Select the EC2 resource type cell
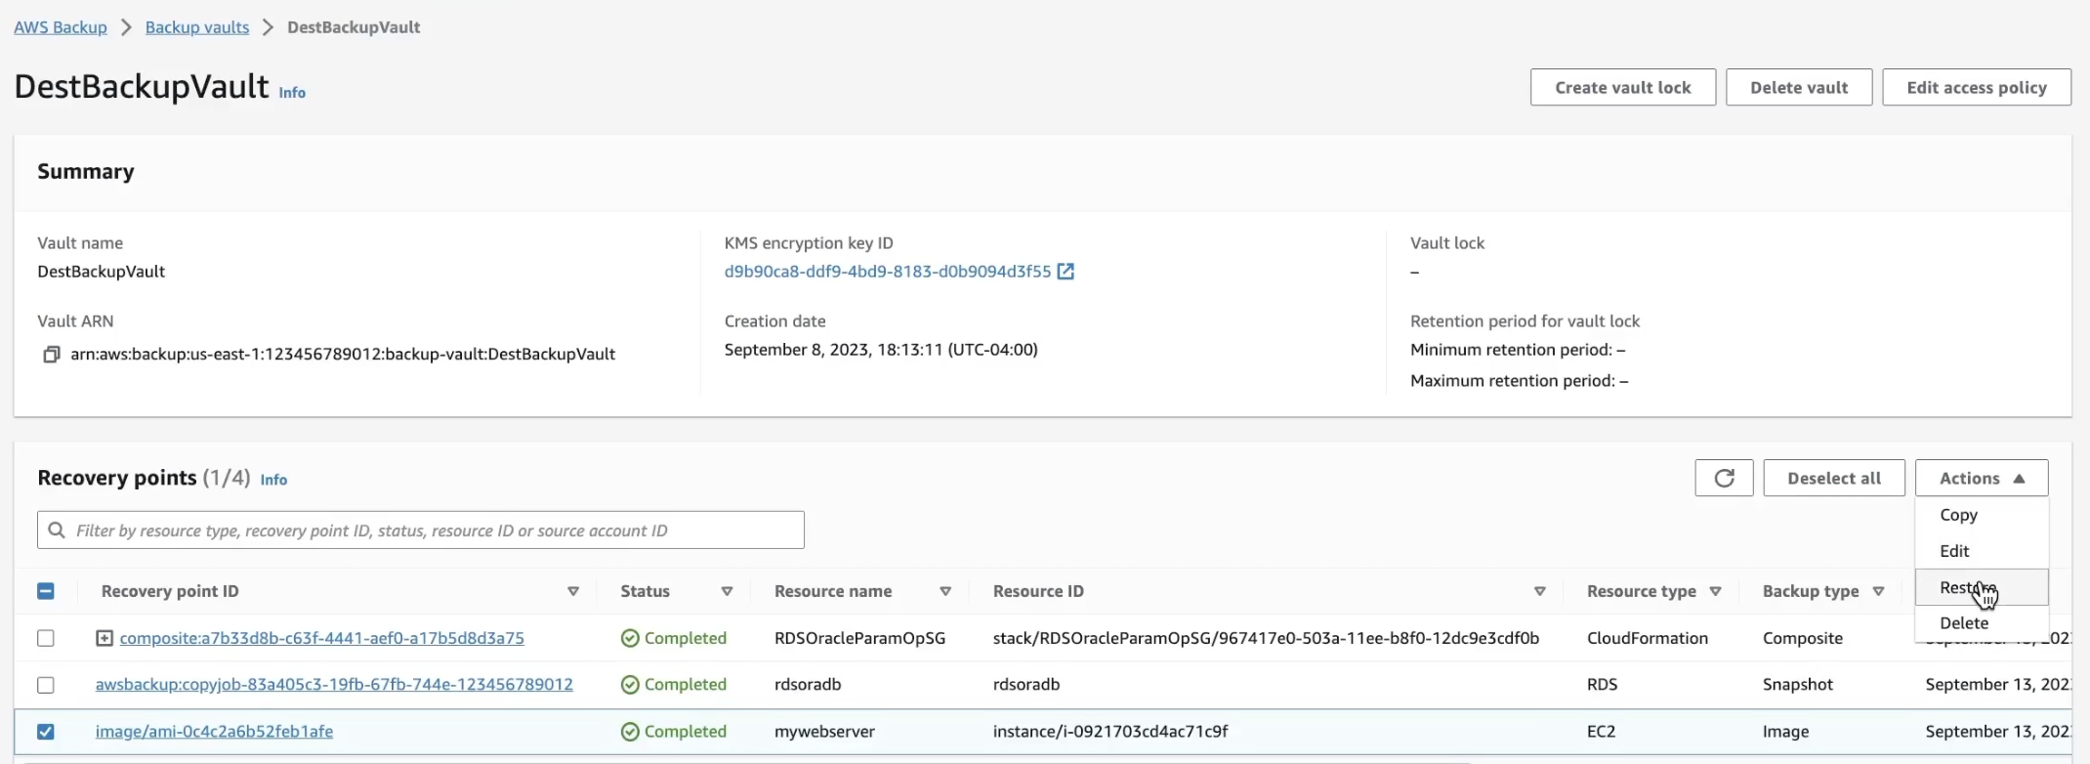Screen dimensions: 2090x764 tap(1601, 732)
